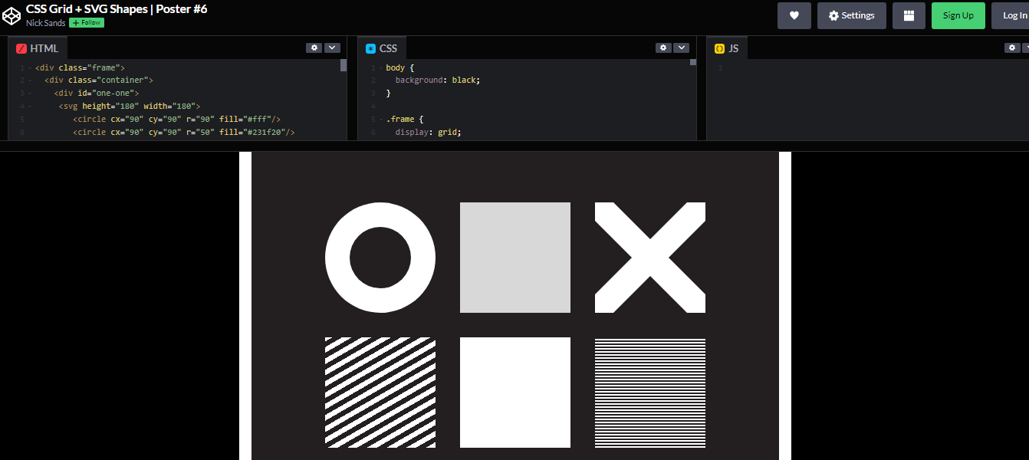Click the HTML editor scrollbar
Viewport: 1029px width, 460px height.
[343, 67]
